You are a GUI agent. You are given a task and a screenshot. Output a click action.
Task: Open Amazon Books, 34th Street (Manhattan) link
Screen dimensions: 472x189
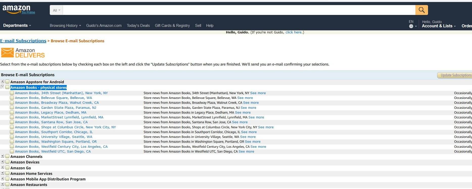point(61,93)
